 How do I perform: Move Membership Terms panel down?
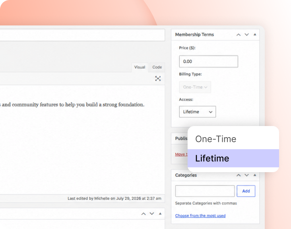246,35
